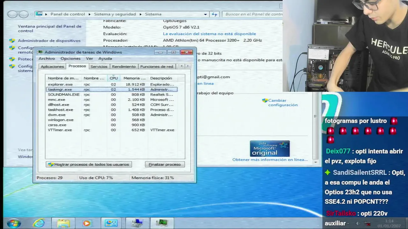Select the taskhost.exe process row
The height and width of the screenshot is (229, 408).
(112, 110)
